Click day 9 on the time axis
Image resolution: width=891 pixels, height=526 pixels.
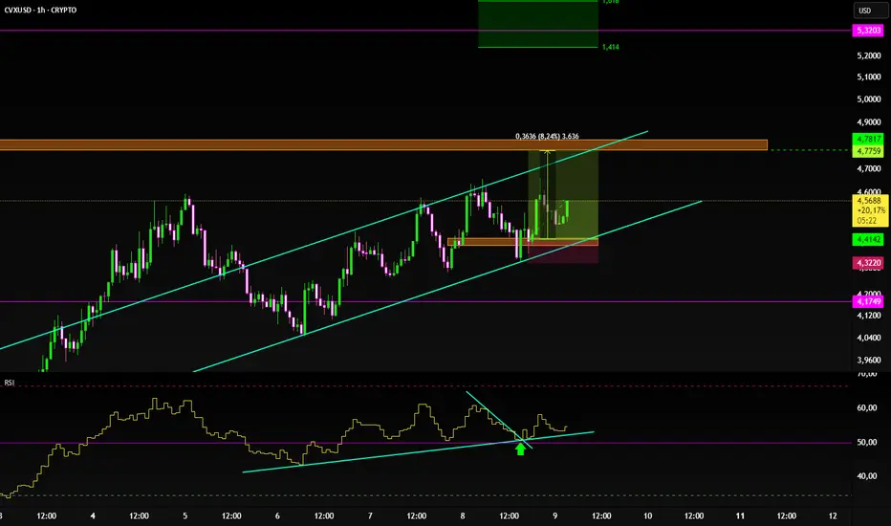[x=555, y=515]
